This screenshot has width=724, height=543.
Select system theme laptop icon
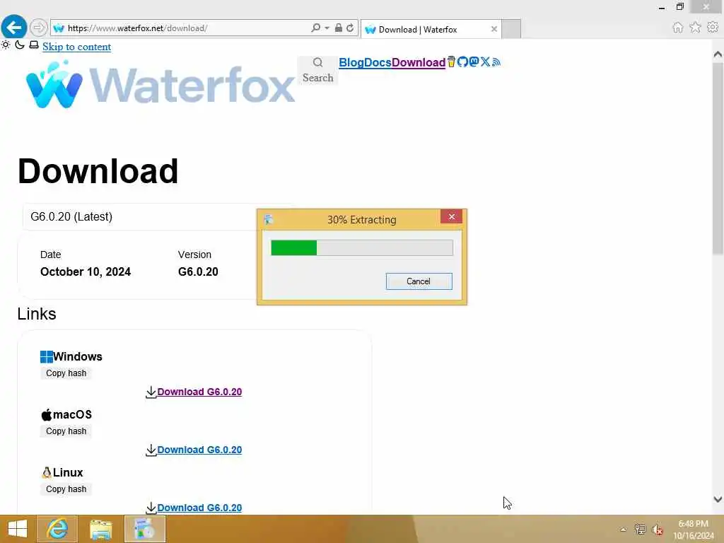click(x=34, y=45)
